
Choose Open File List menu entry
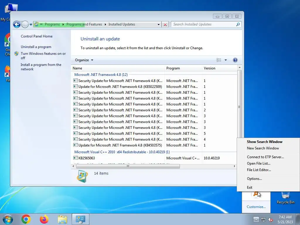coord(259,163)
